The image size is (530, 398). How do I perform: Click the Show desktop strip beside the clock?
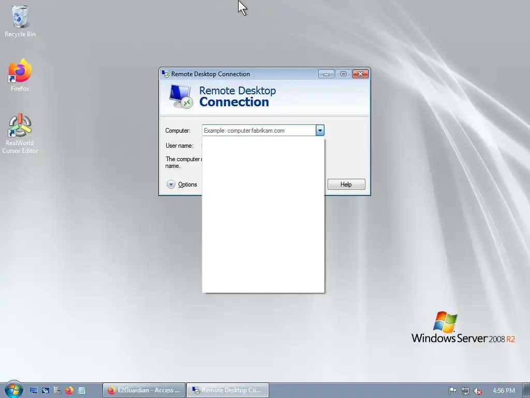click(526, 390)
